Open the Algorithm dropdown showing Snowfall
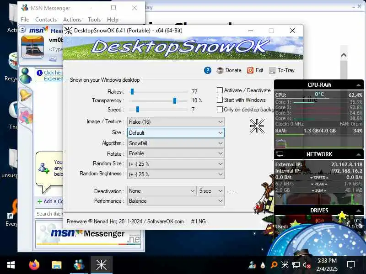Image resolution: width=366 pixels, height=274 pixels. point(176,143)
